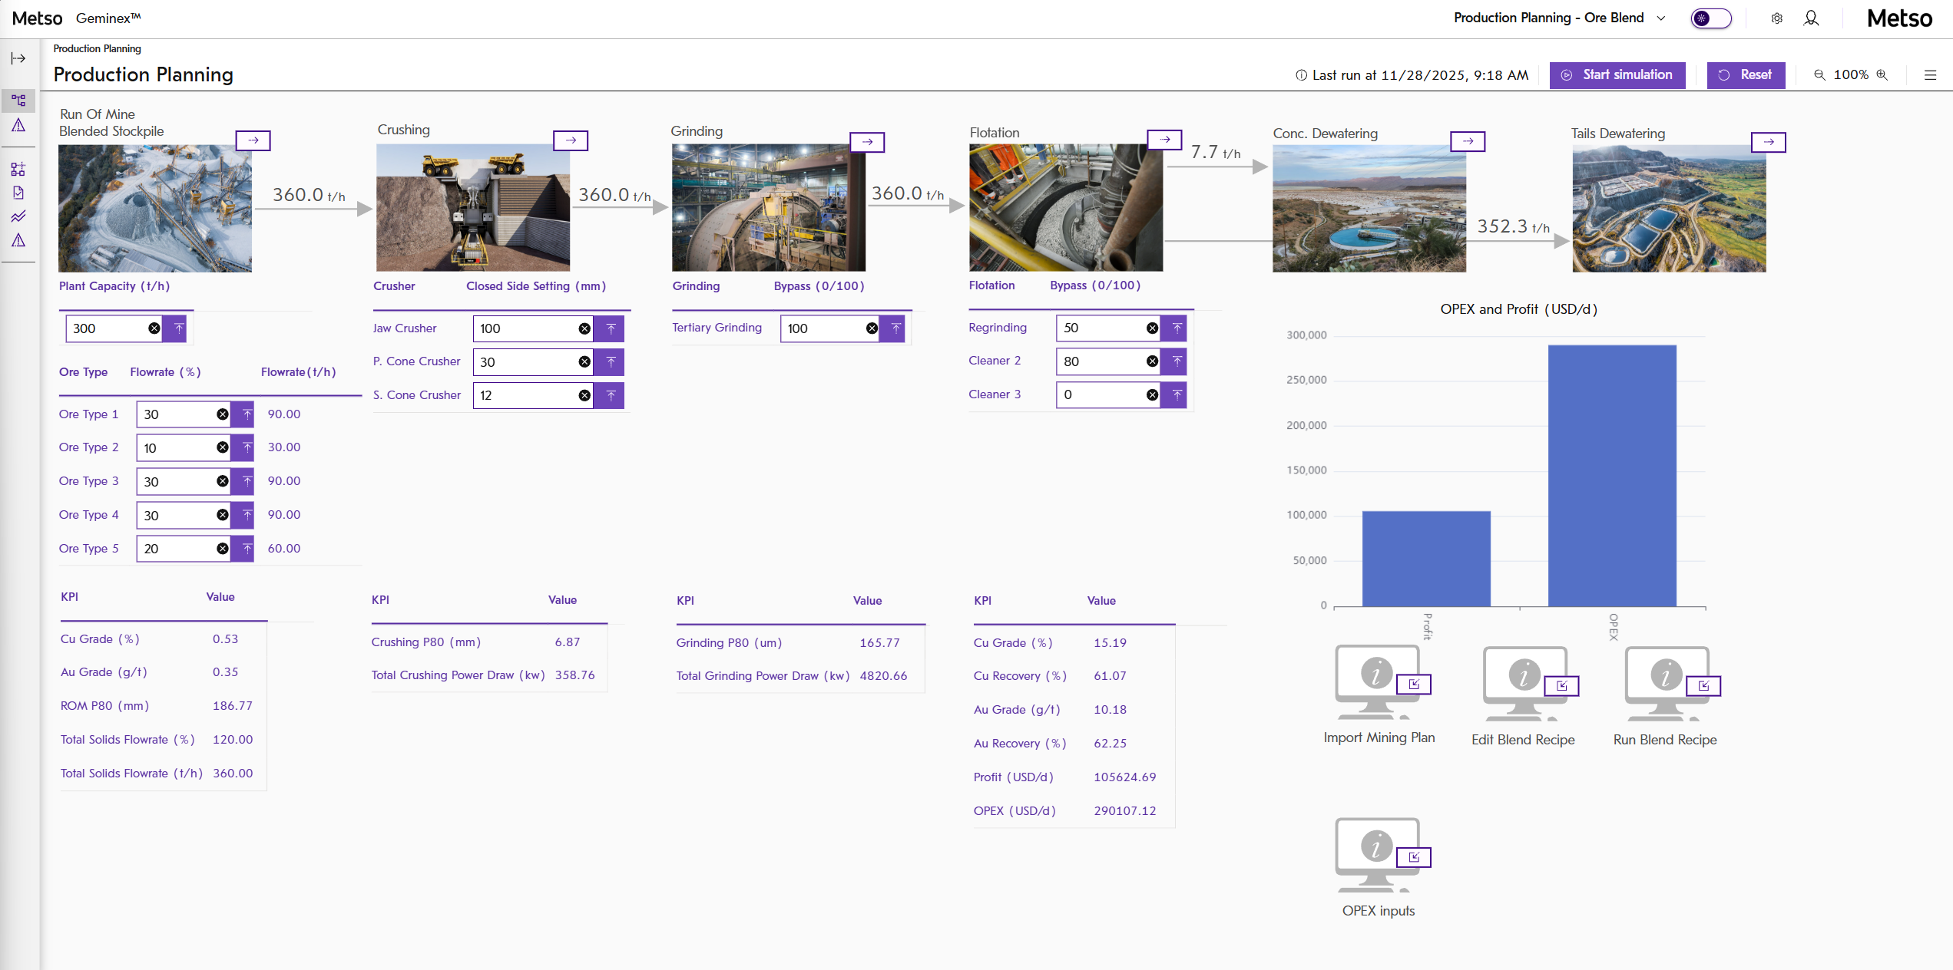Viewport: 1953px width, 970px height.
Task: Open the hamburger menu at top right
Action: [x=1930, y=74]
